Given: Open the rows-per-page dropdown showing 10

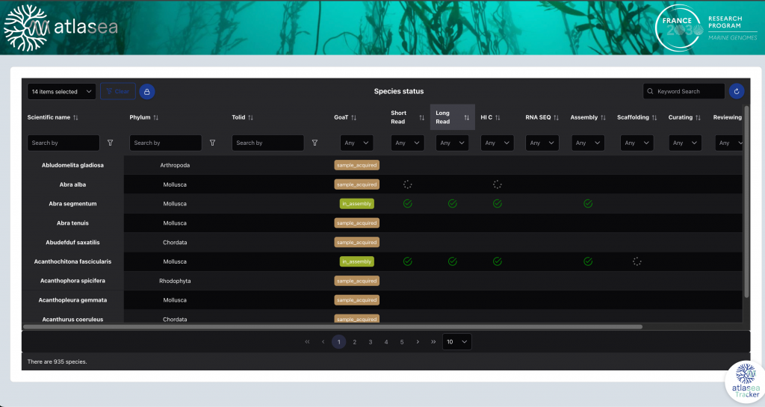Looking at the screenshot, I should [456, 342].
